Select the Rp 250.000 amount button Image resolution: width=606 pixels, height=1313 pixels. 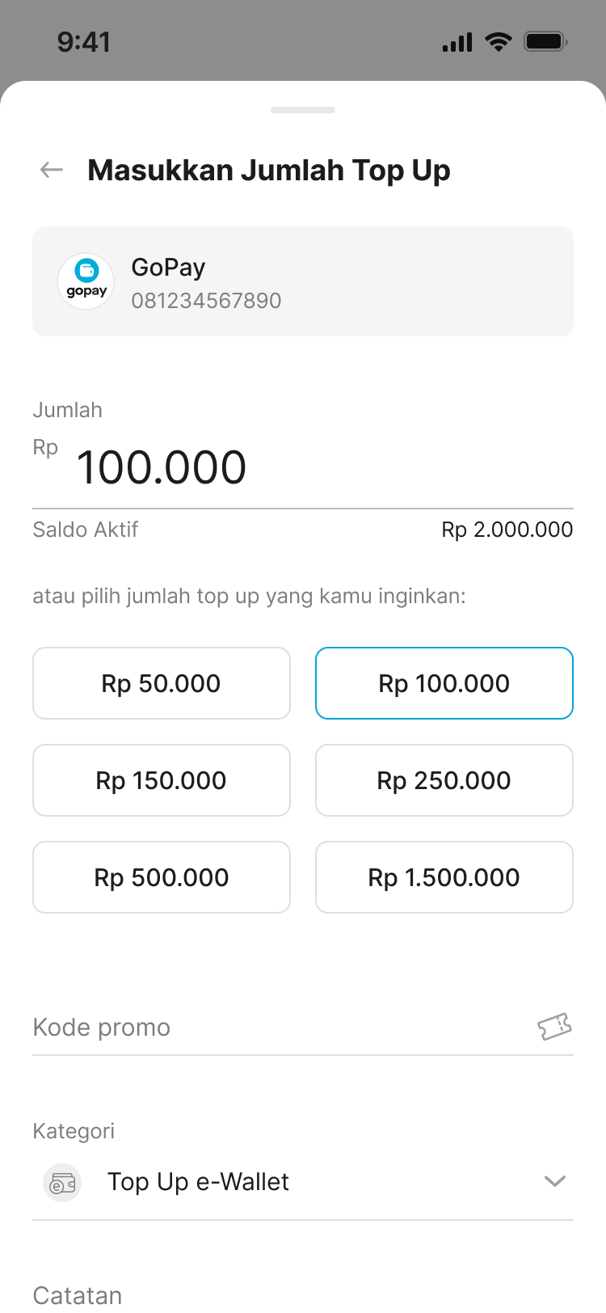[x=444, y=780]
